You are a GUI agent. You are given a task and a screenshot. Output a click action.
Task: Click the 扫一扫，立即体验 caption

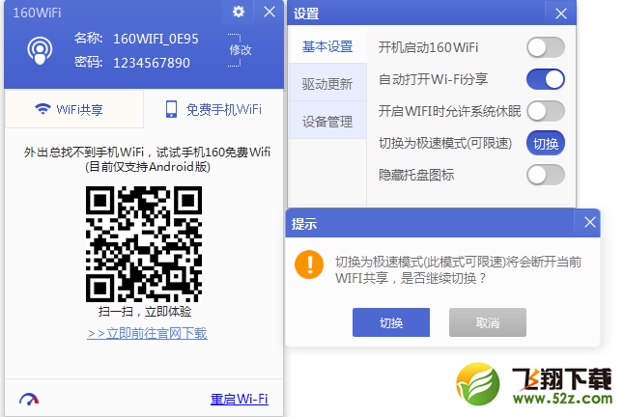pyautogui.click(x=145, y=311)
